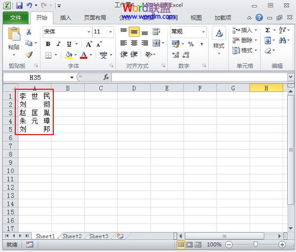Click the Fill down icon
This screenshot has width=296, height=252.
268,40
